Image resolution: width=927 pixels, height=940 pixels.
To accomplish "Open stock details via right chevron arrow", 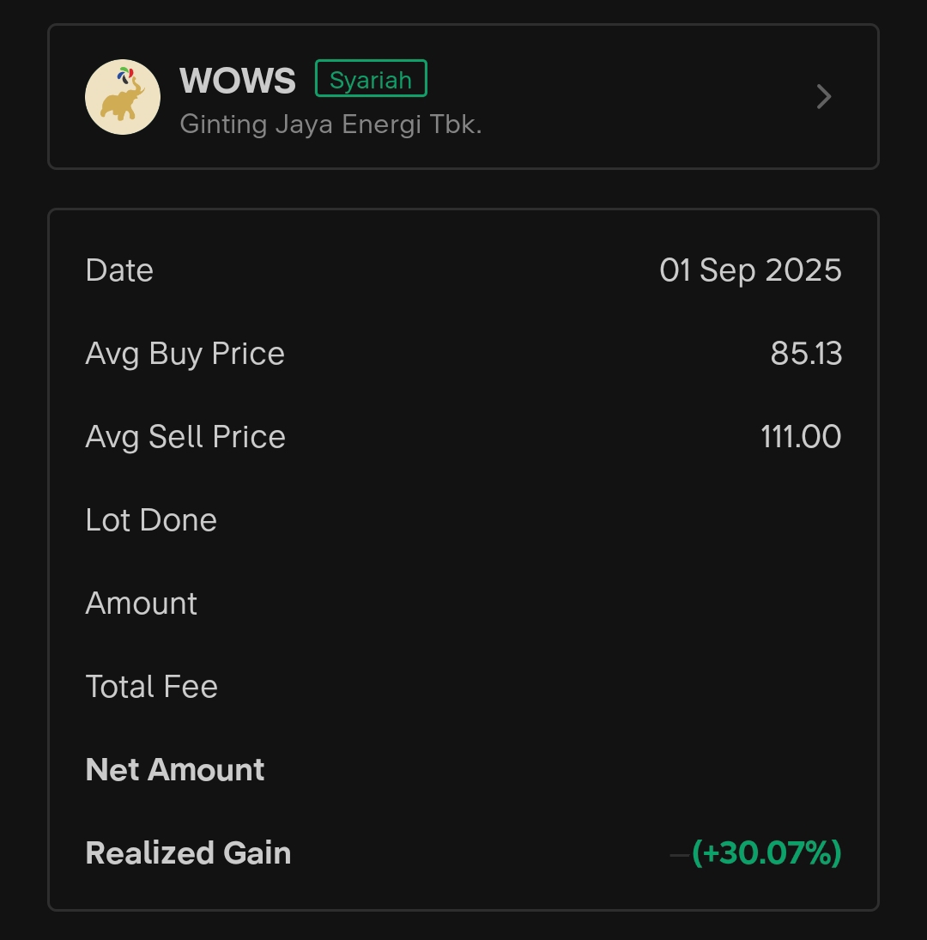I will (824, 96).
